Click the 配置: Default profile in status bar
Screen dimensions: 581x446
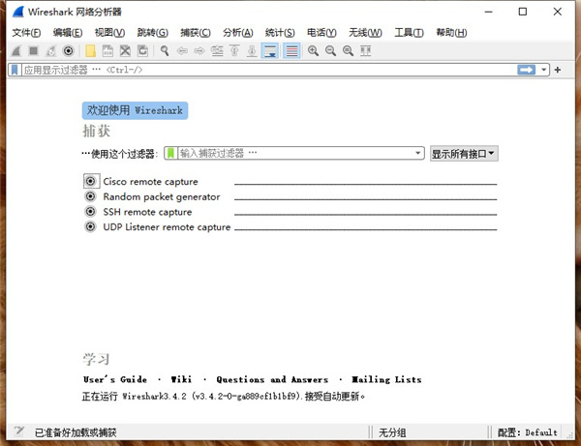coord(527,431)
